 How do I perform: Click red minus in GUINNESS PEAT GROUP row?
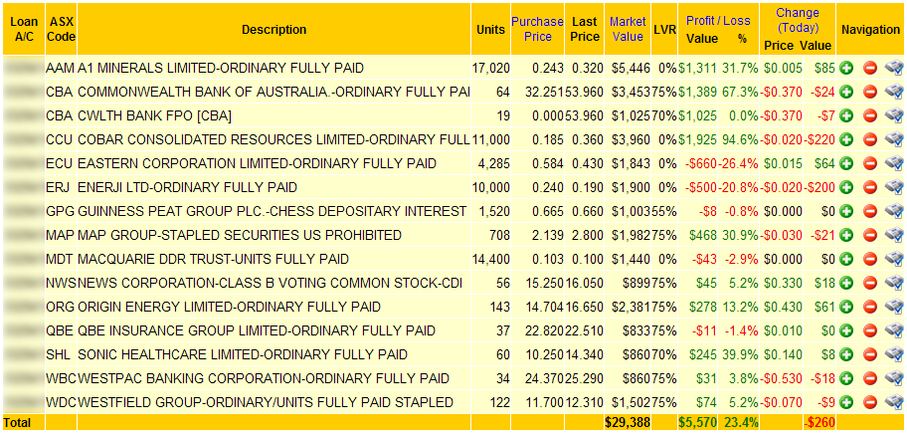point(870,211)
